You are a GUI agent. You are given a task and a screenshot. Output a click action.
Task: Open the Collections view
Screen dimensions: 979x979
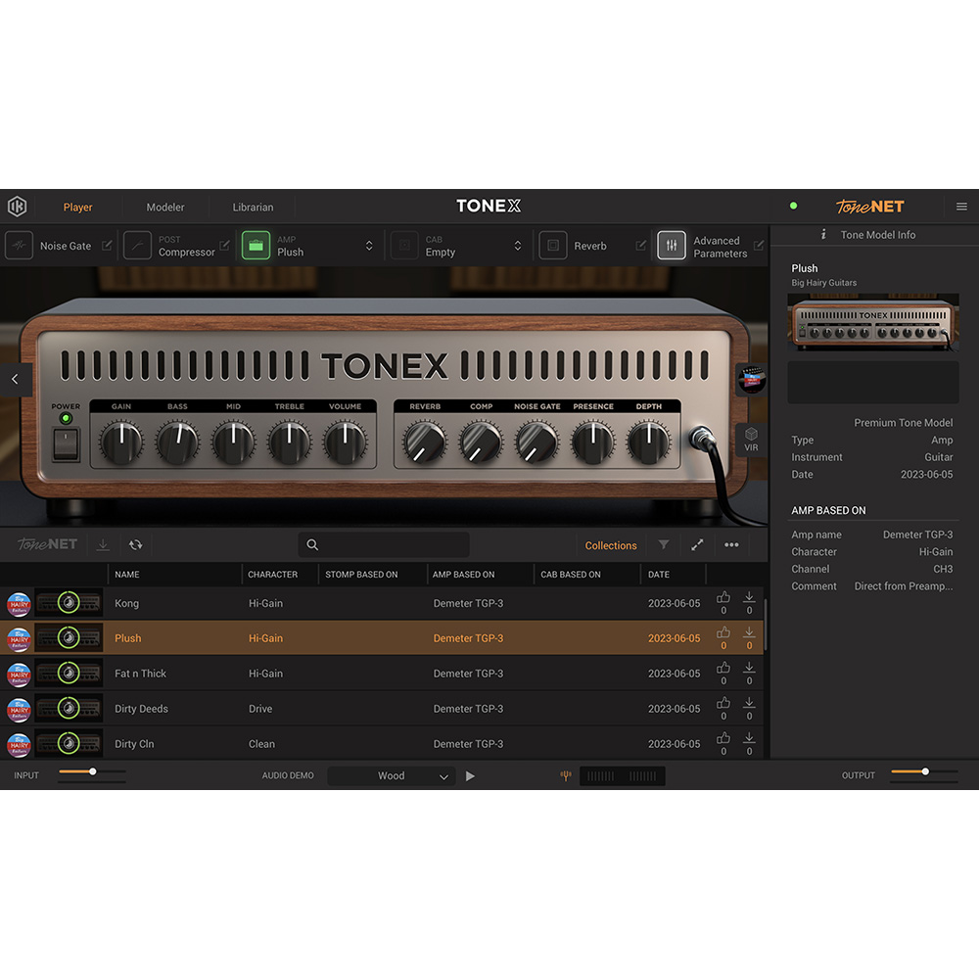tap(611, 545)
